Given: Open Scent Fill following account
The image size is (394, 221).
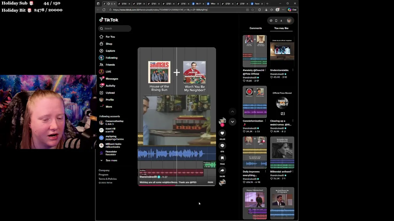Looking at the screenshot, I should click(x=107, y=130).
